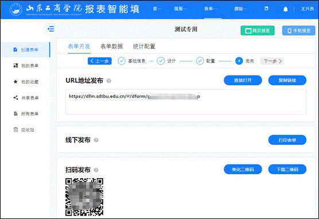
Task: Open the 首 top navigation item
Action: tap(157, 9)
